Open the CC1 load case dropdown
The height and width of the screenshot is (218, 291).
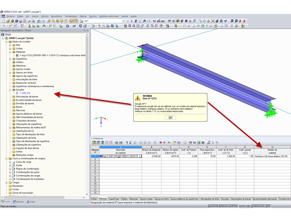coord(124,21)
